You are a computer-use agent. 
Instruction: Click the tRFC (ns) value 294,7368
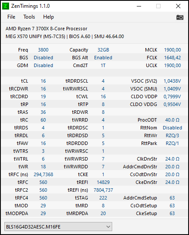(43, 174)
